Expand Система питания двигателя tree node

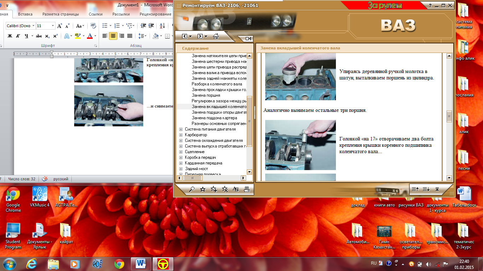[181, 129]
